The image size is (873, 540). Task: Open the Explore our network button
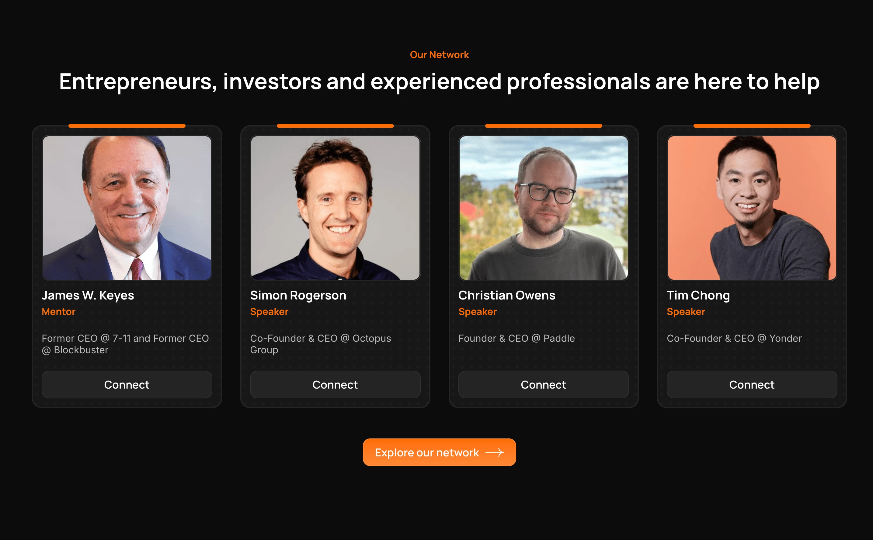coord(439,452)
